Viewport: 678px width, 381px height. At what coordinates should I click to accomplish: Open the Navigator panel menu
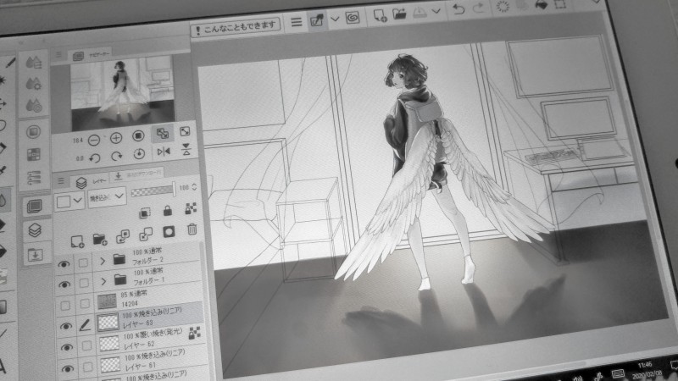(58, 55)
